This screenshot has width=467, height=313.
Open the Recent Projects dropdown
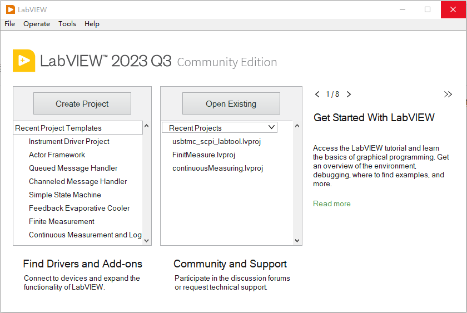point(220,127)
